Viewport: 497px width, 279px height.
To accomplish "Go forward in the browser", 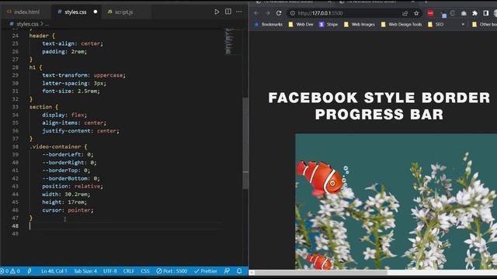I will 267,13.
